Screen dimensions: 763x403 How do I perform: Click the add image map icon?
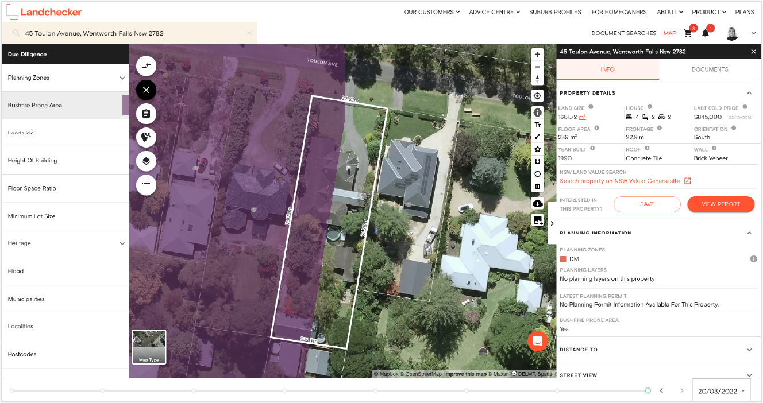(x=538, y=220)
